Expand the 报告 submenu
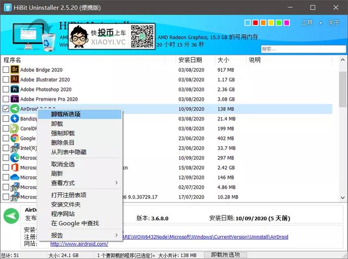The image size is (348, 259). [116, 235]
